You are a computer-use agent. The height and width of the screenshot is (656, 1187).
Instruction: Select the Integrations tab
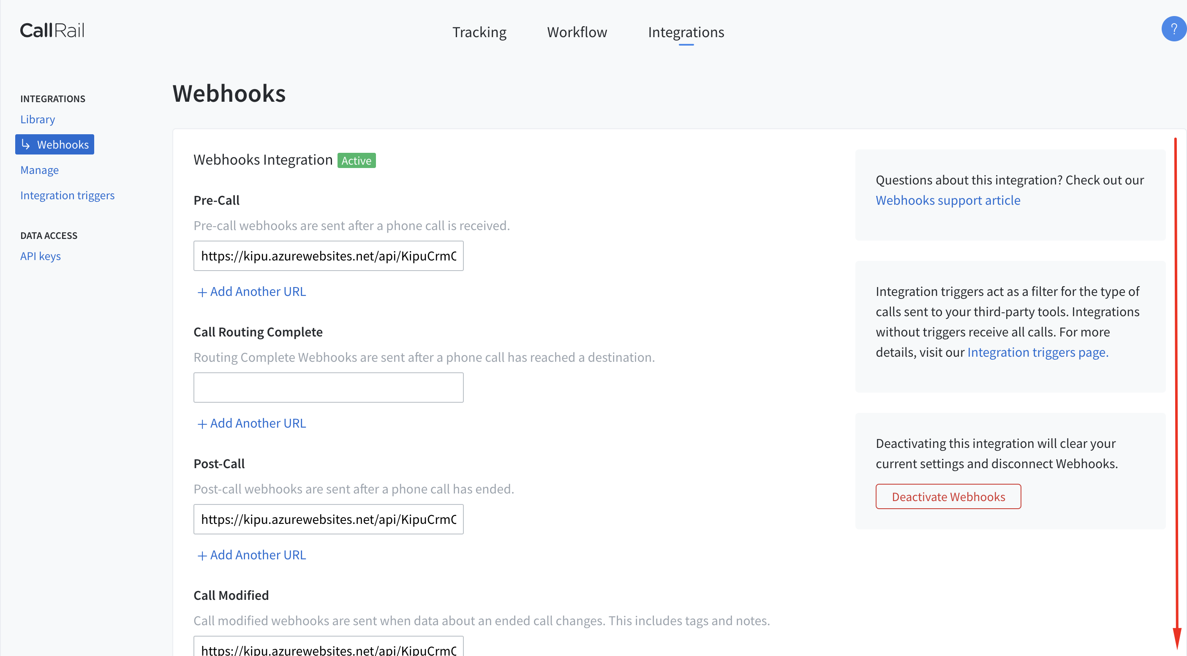(x=686, y=32)
